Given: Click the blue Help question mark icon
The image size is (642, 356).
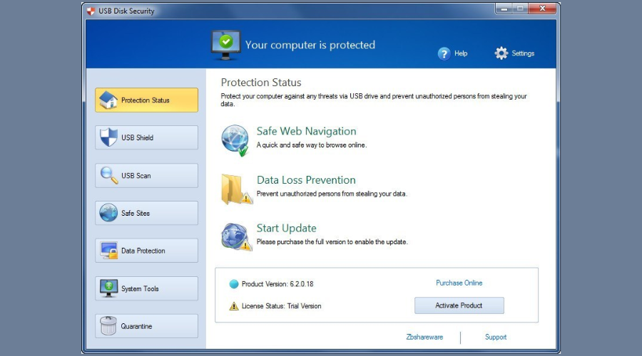Looking at the screenshot, I should tap(444, 53).
